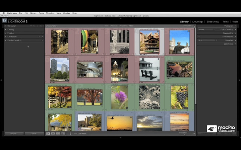The image size is (241, 150).
Task: Open the Metadata IPTC set dropdown
Action: (208, 40)
